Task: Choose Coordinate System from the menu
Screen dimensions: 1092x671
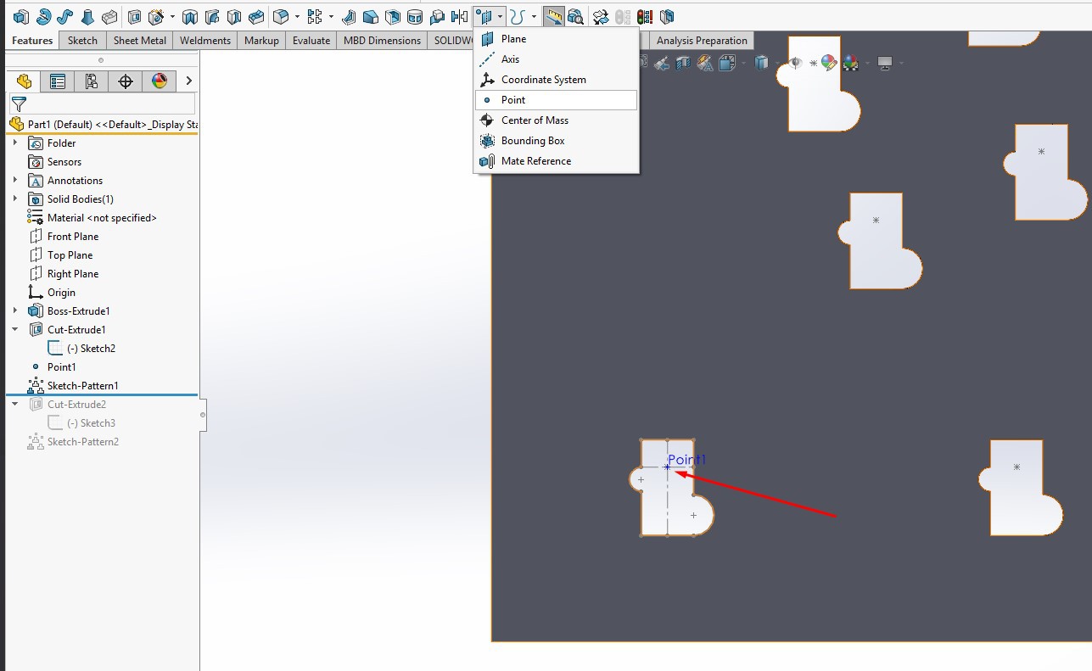Action: coord(556,80)
